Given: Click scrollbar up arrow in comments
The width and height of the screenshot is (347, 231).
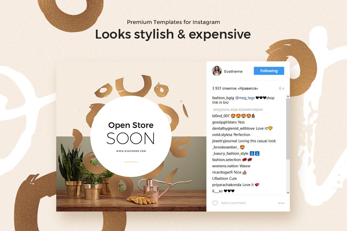Looking at the screenshot, I should [288, 96].
